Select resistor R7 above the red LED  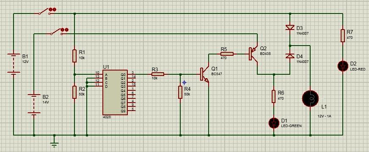pyautogui.click(x=343, y=36)
